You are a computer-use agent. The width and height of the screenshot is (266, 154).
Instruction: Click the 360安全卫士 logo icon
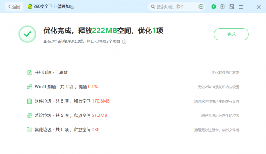pyautogui.click(x=30, y=7)
